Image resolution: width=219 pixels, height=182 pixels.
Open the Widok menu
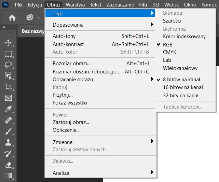point(172,5)
